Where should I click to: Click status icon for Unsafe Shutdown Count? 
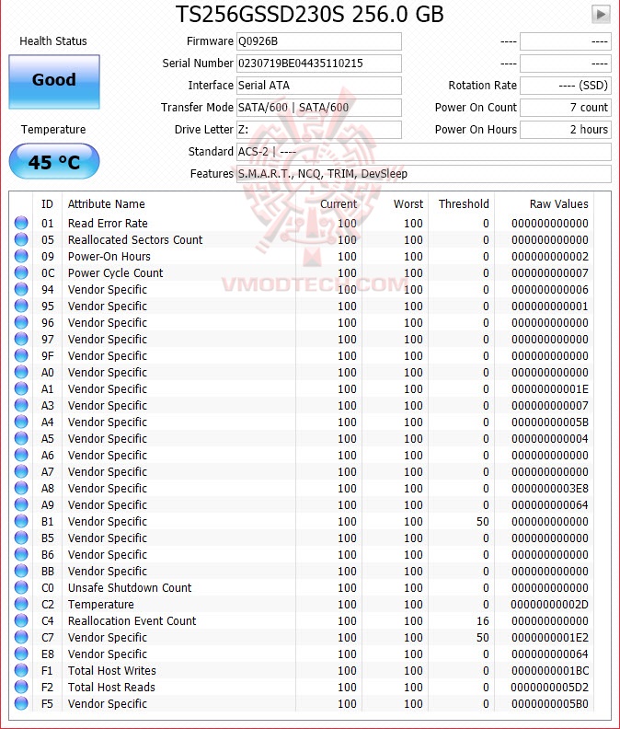pos(21,587)
